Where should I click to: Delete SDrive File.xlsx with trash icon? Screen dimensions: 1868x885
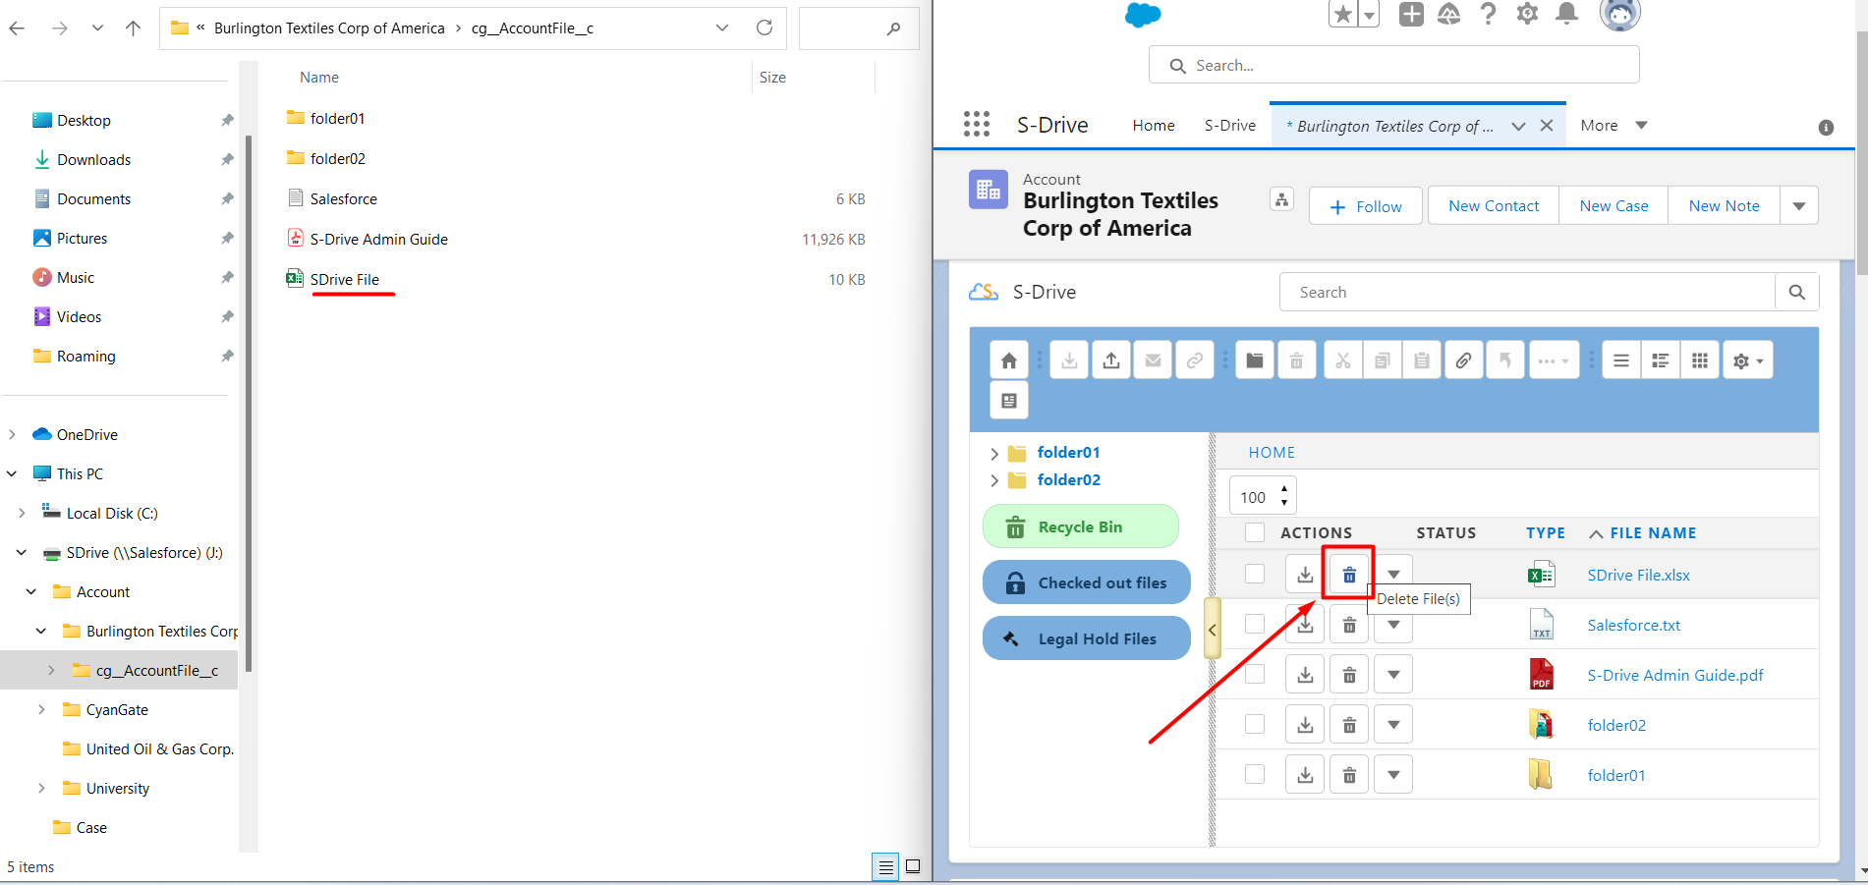click(1349, 575)
